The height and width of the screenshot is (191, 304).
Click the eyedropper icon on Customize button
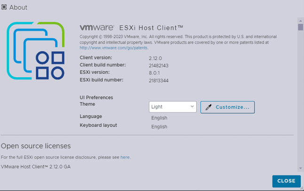coord(208,107)
